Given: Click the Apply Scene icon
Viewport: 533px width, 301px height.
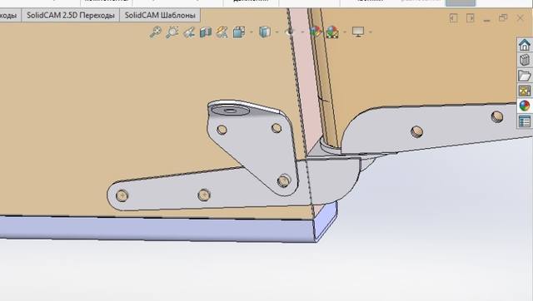Looking at the screenshot, I should tap(332, 32).
